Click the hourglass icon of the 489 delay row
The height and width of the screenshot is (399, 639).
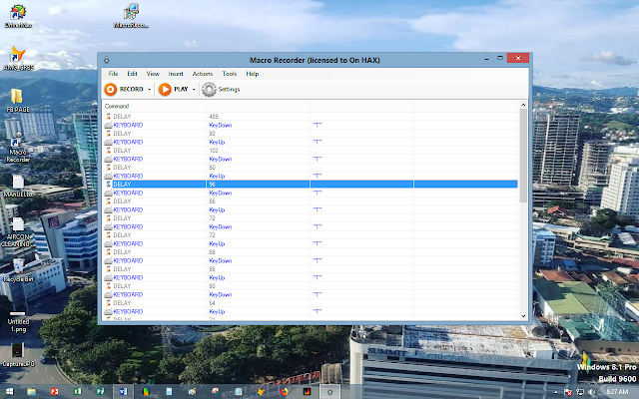(x=109, y=117)
